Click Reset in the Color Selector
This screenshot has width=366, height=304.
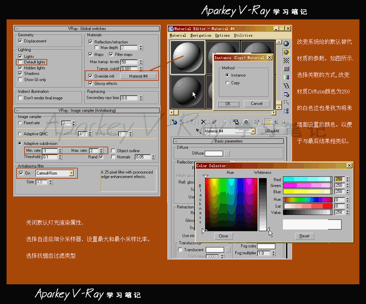pos(304,236)
